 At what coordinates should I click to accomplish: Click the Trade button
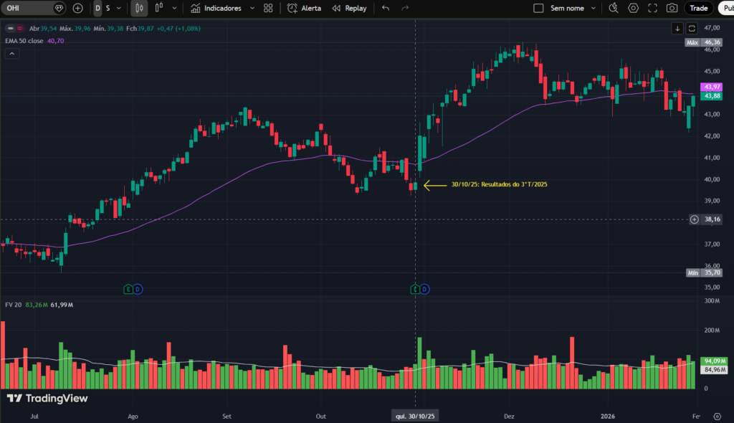tap(698, 8)
